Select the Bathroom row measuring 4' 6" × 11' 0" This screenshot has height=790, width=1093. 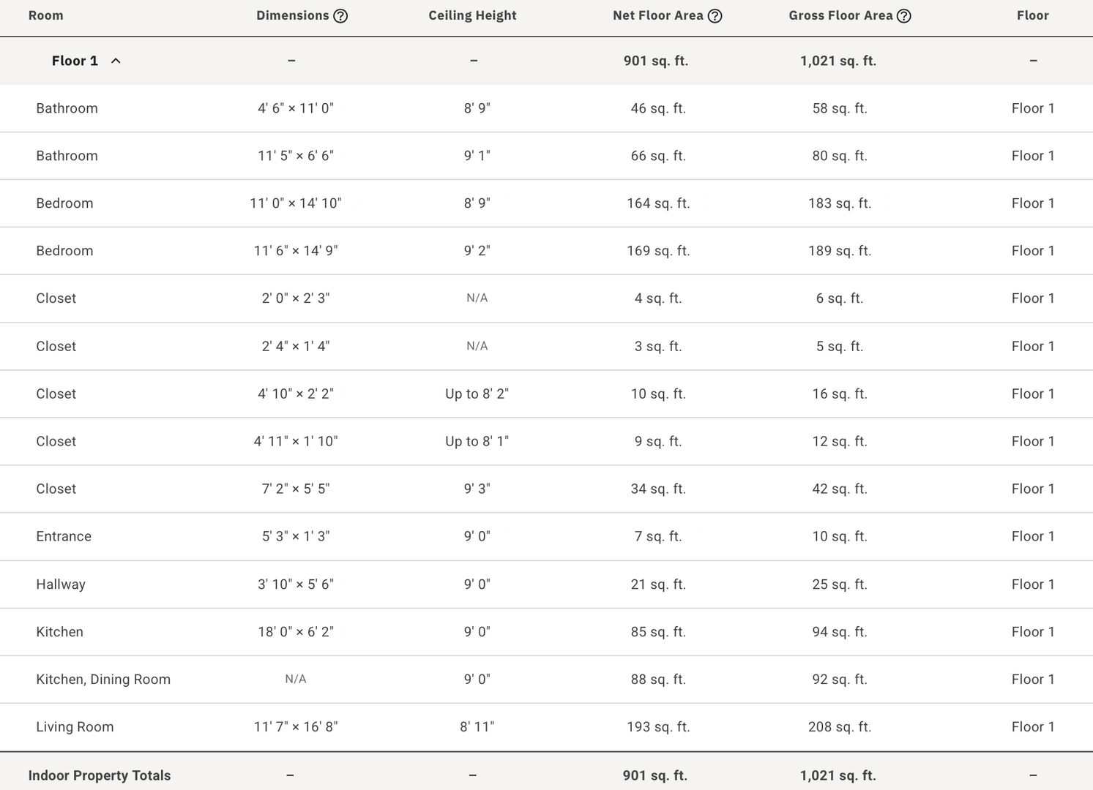[x=546, y=108]
